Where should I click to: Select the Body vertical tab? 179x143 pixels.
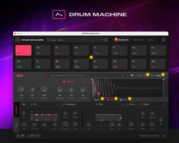pos(16,125)
